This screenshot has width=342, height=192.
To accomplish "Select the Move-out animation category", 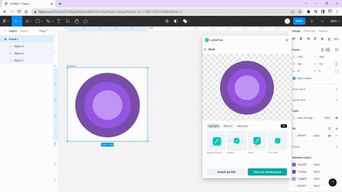I will [x=243, y=126].
